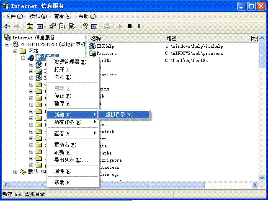This screenshot has height=201, width=268.
Task: Open the 帮助(H) menu in menu bar
Action: tap(87, 16)
